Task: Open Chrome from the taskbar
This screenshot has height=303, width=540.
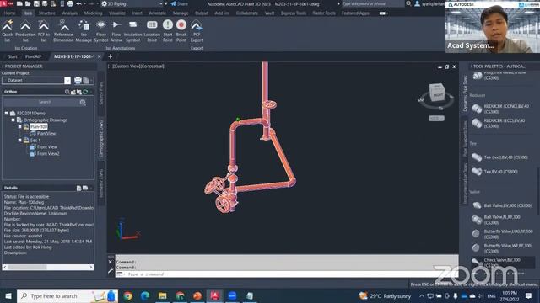Action: (127, 295)
